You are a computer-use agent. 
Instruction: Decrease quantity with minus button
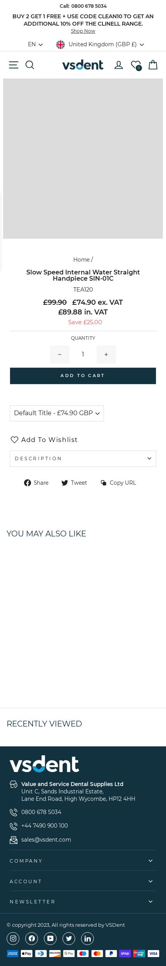click(x=60, y=355)
